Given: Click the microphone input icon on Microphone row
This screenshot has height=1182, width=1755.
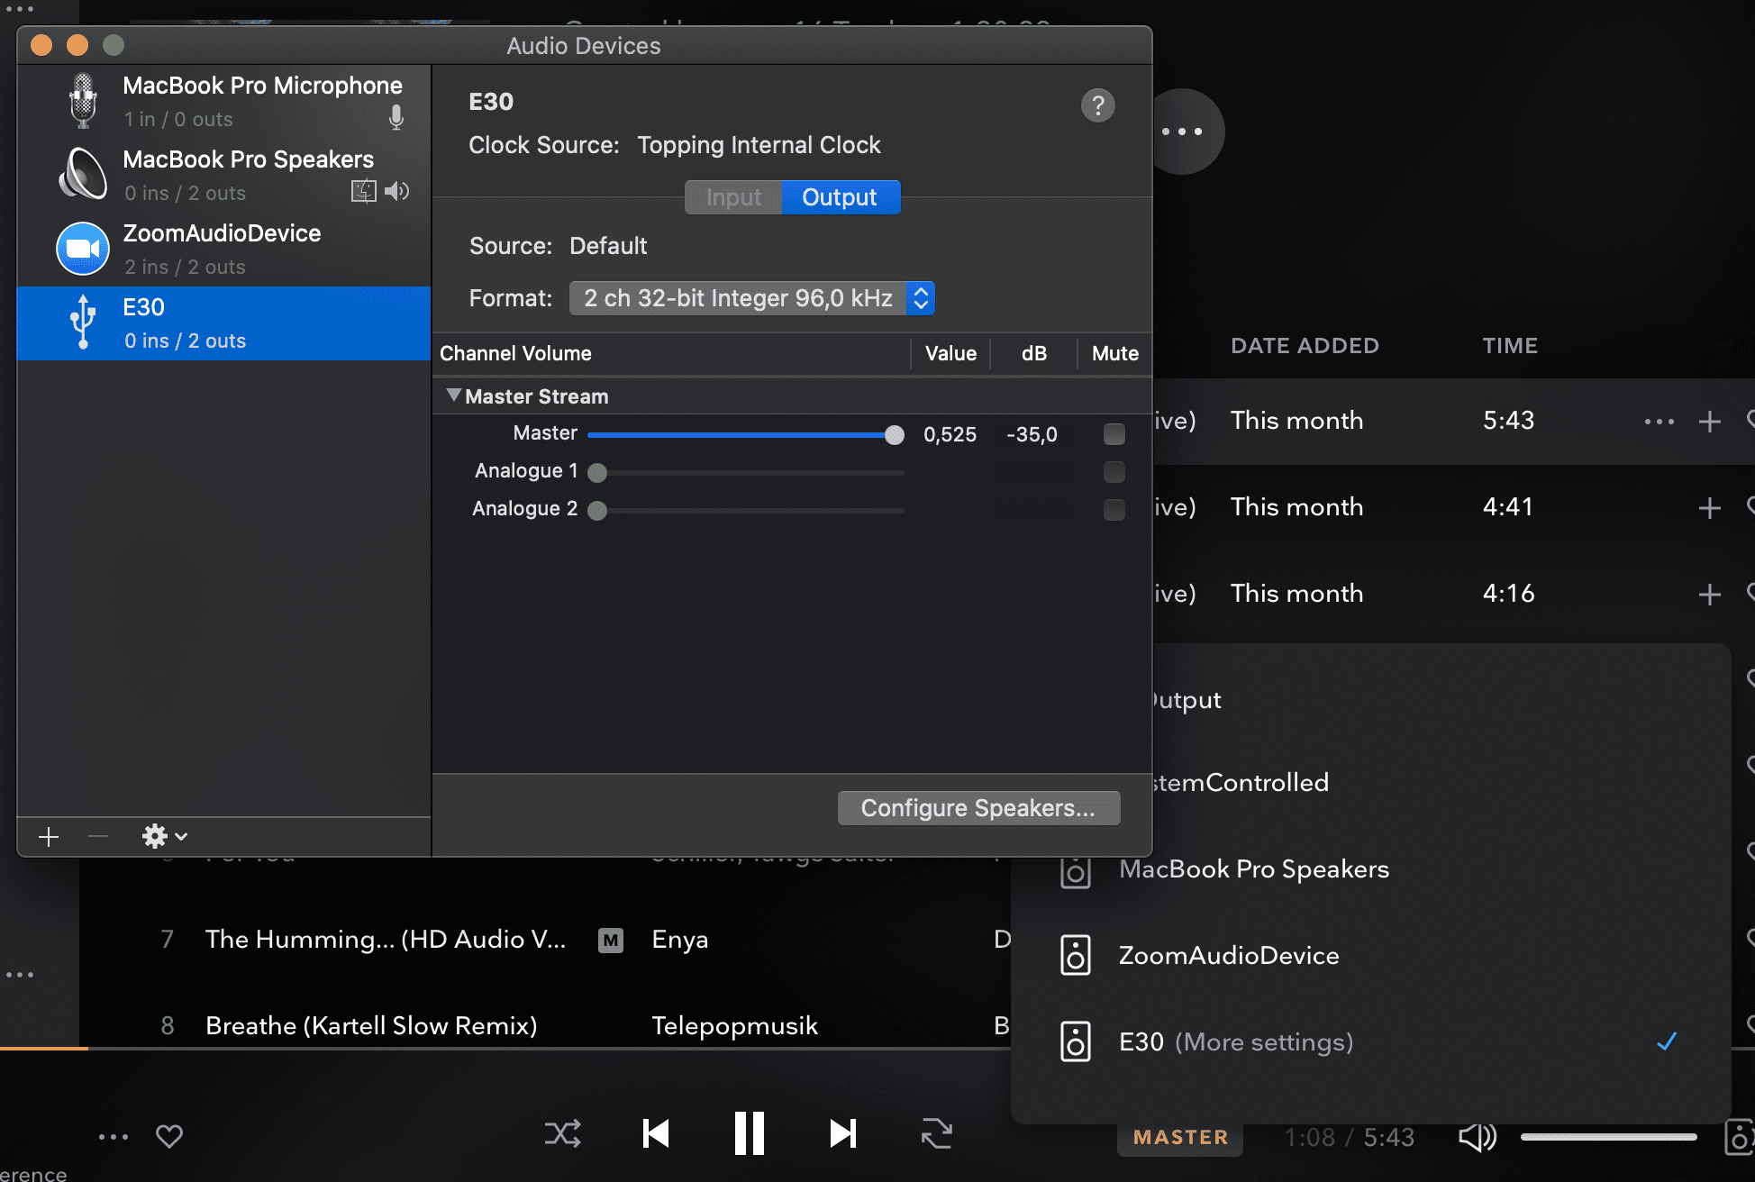Looking at the screenshot, I should click(x=396, y=118).
